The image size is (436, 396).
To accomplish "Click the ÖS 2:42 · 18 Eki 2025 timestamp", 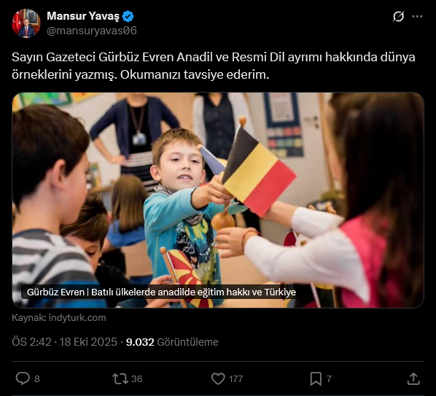I will click(64, 342).
